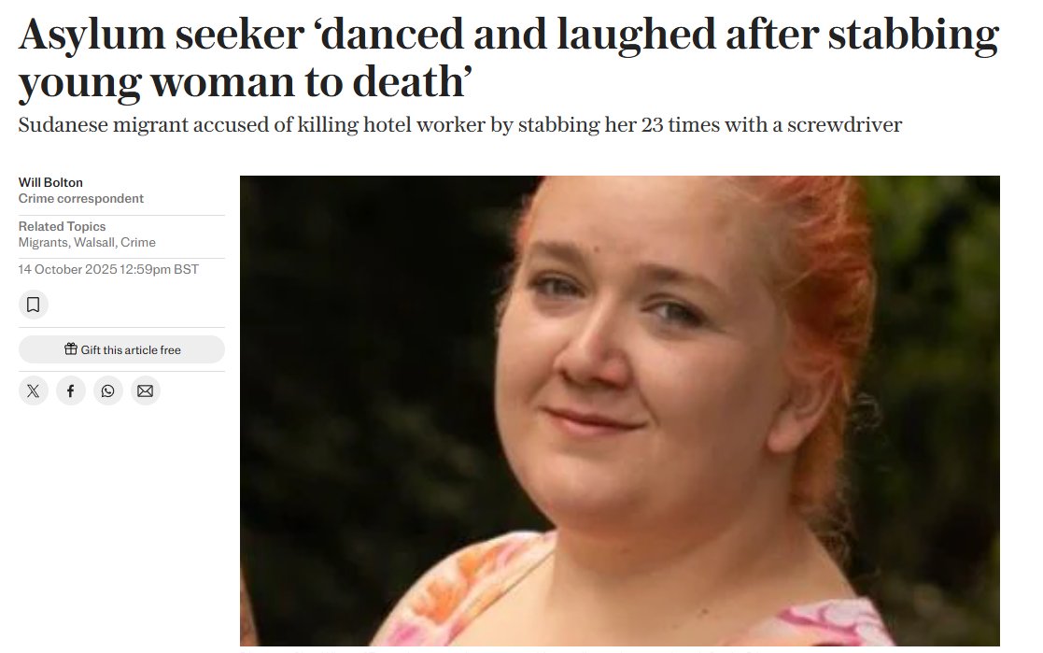Share the article via WhatsApp
The image size is (1043, 653).
(107, 390)
